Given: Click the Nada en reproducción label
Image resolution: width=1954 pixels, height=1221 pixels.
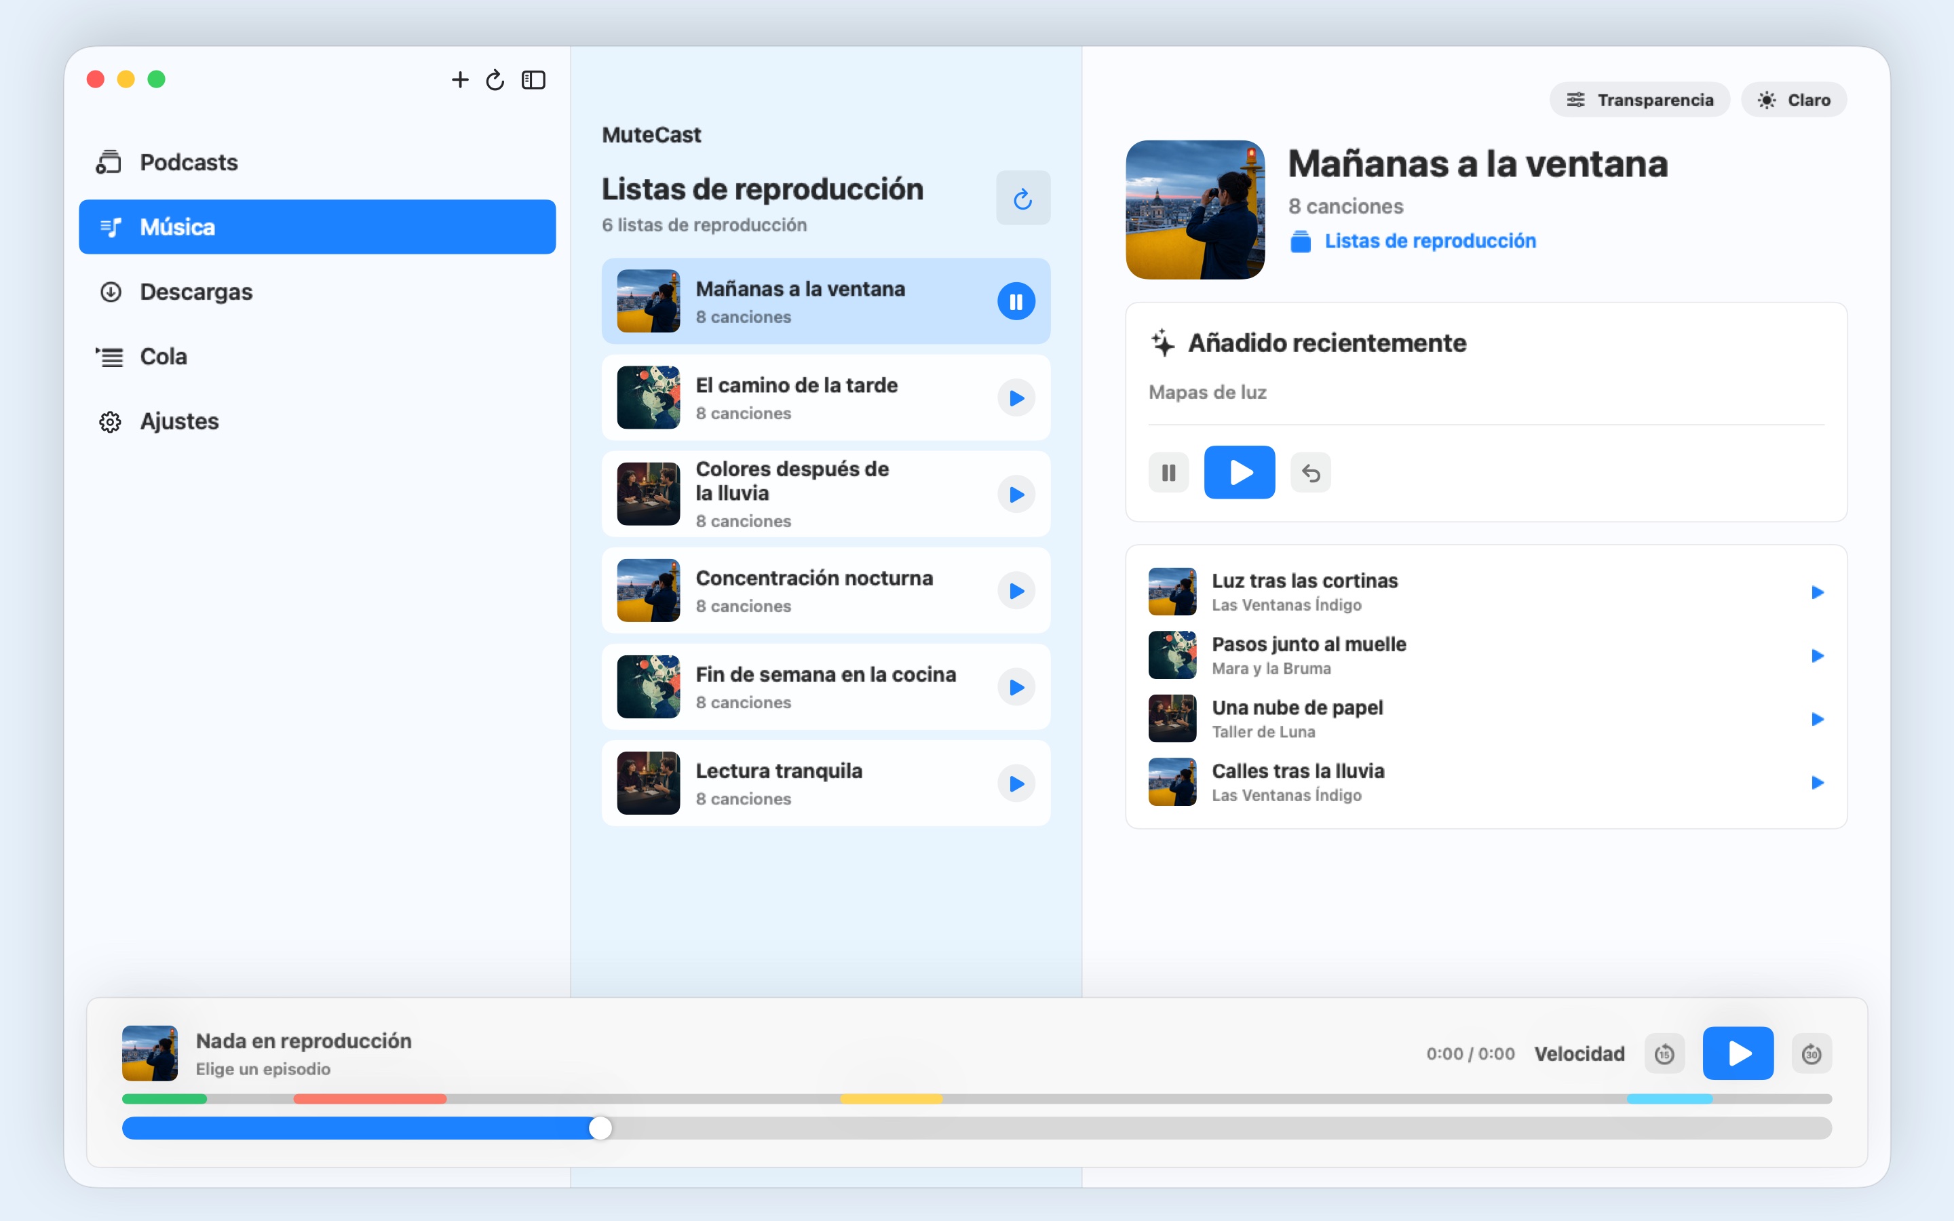Looking at the screenshot, I should click(x=303, y=1041).
